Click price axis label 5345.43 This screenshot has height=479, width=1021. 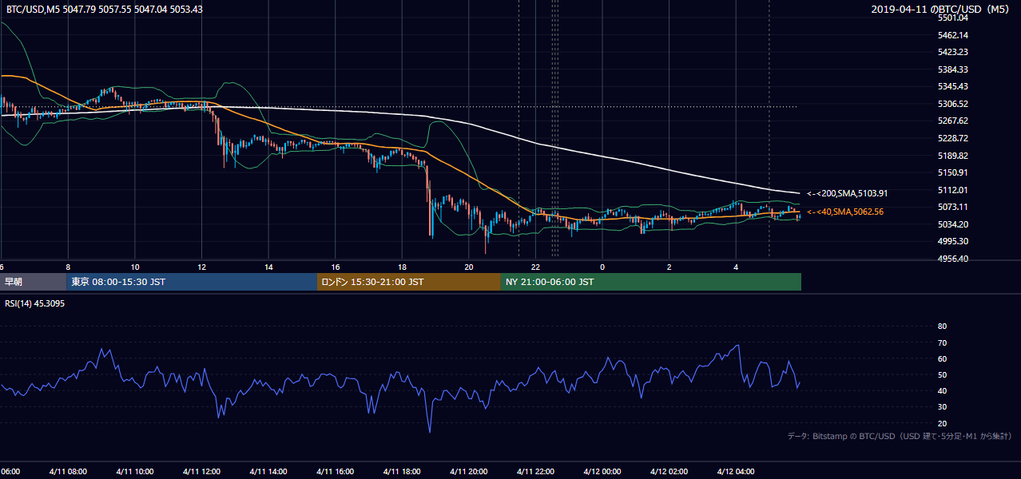click(x=953, y=86)
